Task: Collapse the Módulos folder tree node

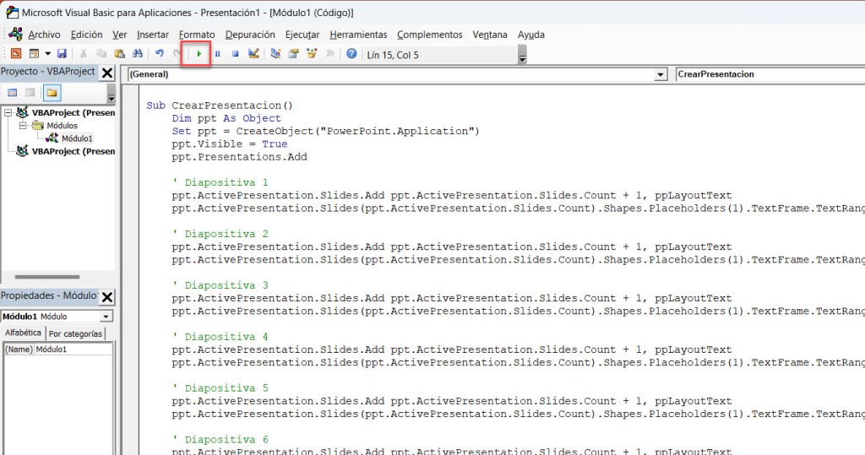Action: [24, 125]
